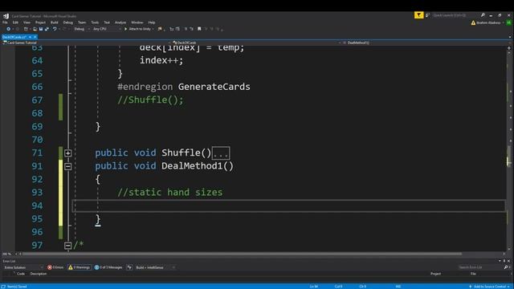Open the Window menu
Image resolution: width=514 pixels, height=289 pixels.
point(137,22)
